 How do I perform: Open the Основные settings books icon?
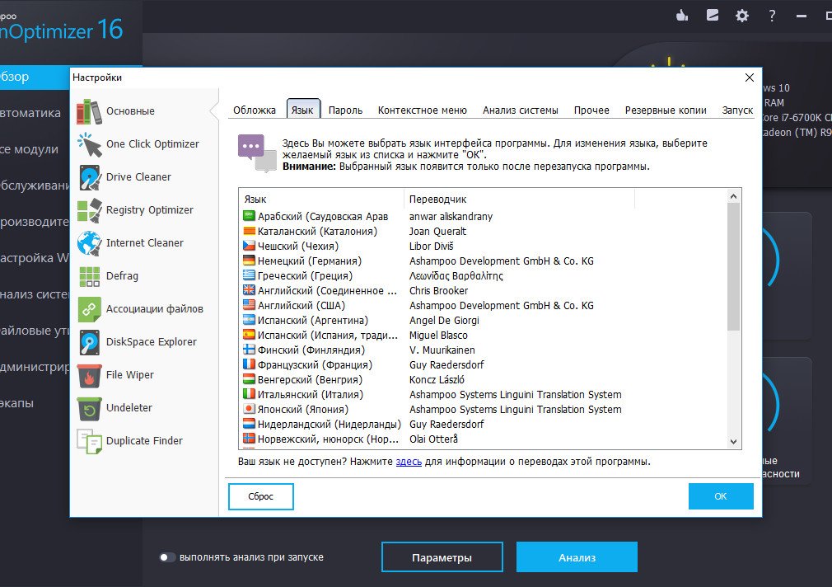[89, 111]
